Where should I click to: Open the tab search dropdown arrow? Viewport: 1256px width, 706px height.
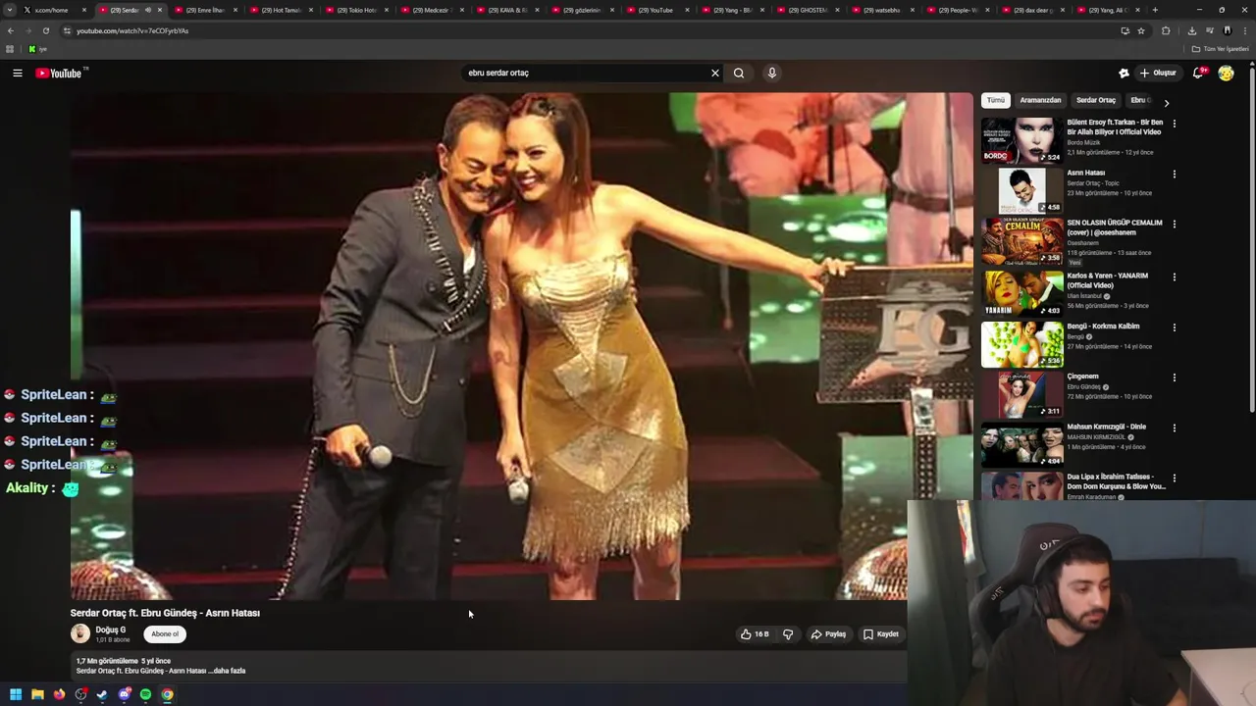point(11,10)
